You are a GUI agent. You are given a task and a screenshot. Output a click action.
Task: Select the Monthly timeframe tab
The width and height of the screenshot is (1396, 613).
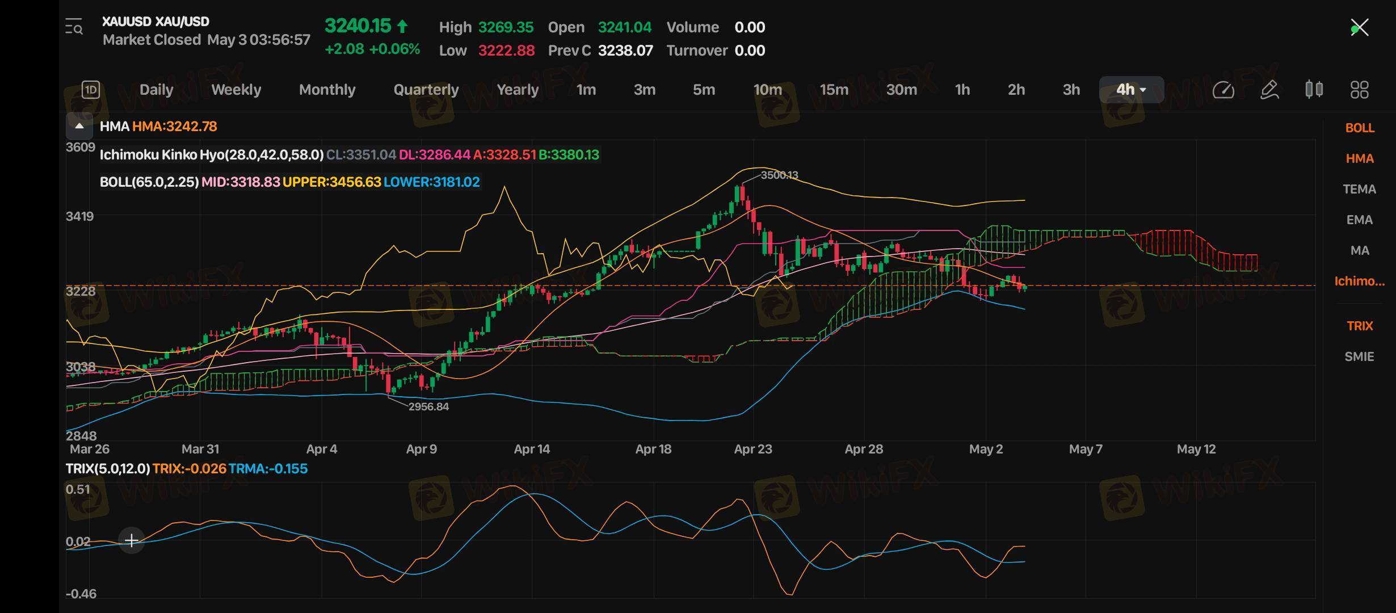[x=327, y=90]
